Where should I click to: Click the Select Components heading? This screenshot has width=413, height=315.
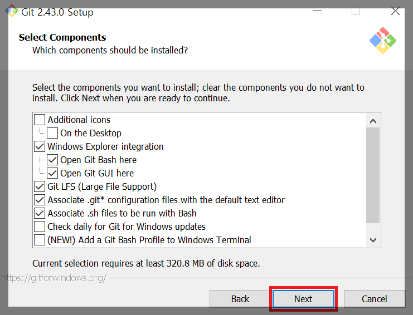(x=62, y=37)
